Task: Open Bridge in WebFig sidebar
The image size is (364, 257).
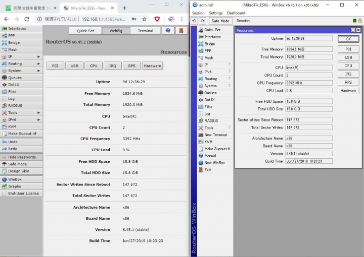Action: pos(21,42)
